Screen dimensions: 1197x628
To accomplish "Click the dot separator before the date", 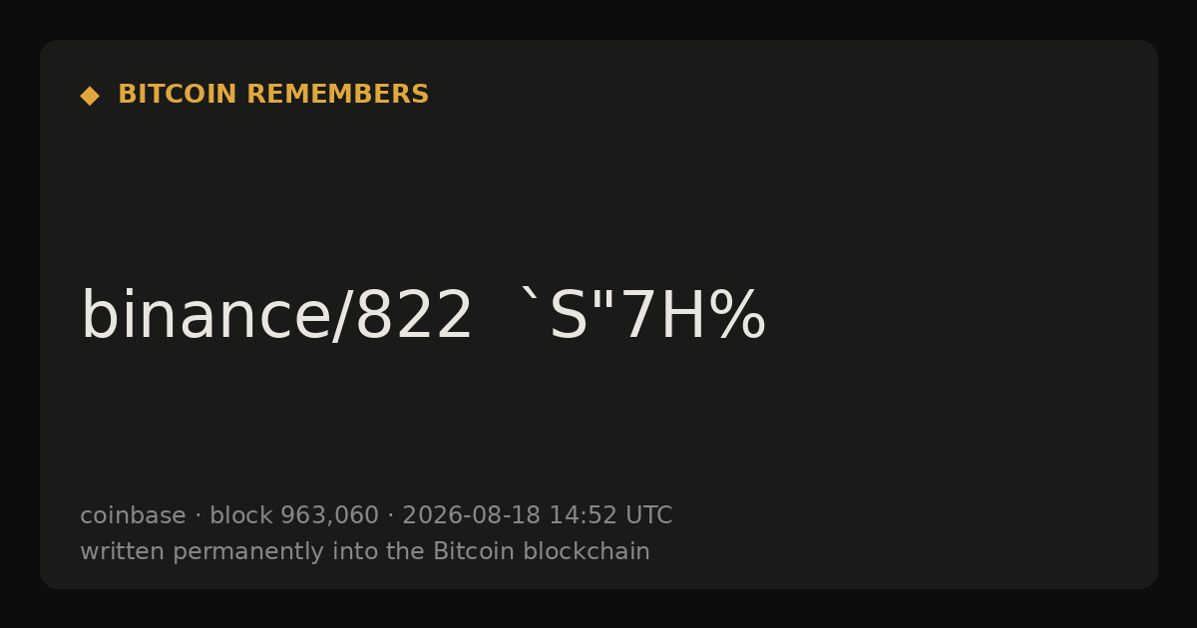I will [x=390, y=516].
